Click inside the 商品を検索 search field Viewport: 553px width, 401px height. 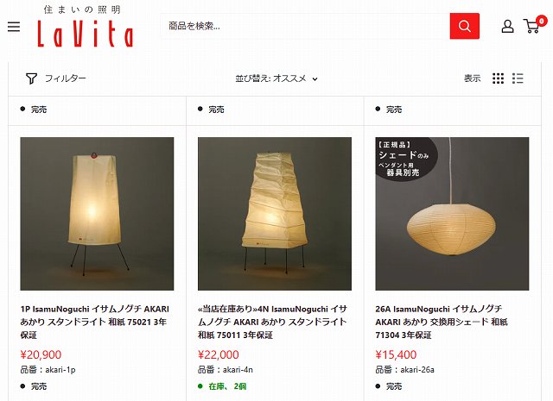coord(305,26)
